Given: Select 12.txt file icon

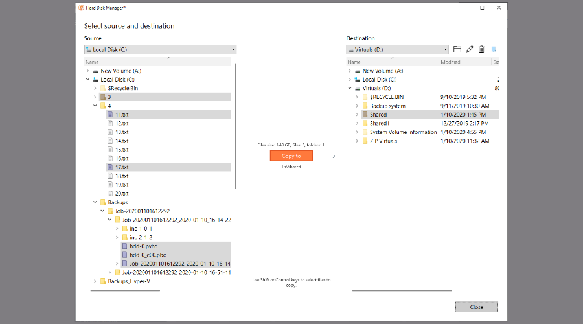Looking at the screenshot, I should tap(110, 123).
